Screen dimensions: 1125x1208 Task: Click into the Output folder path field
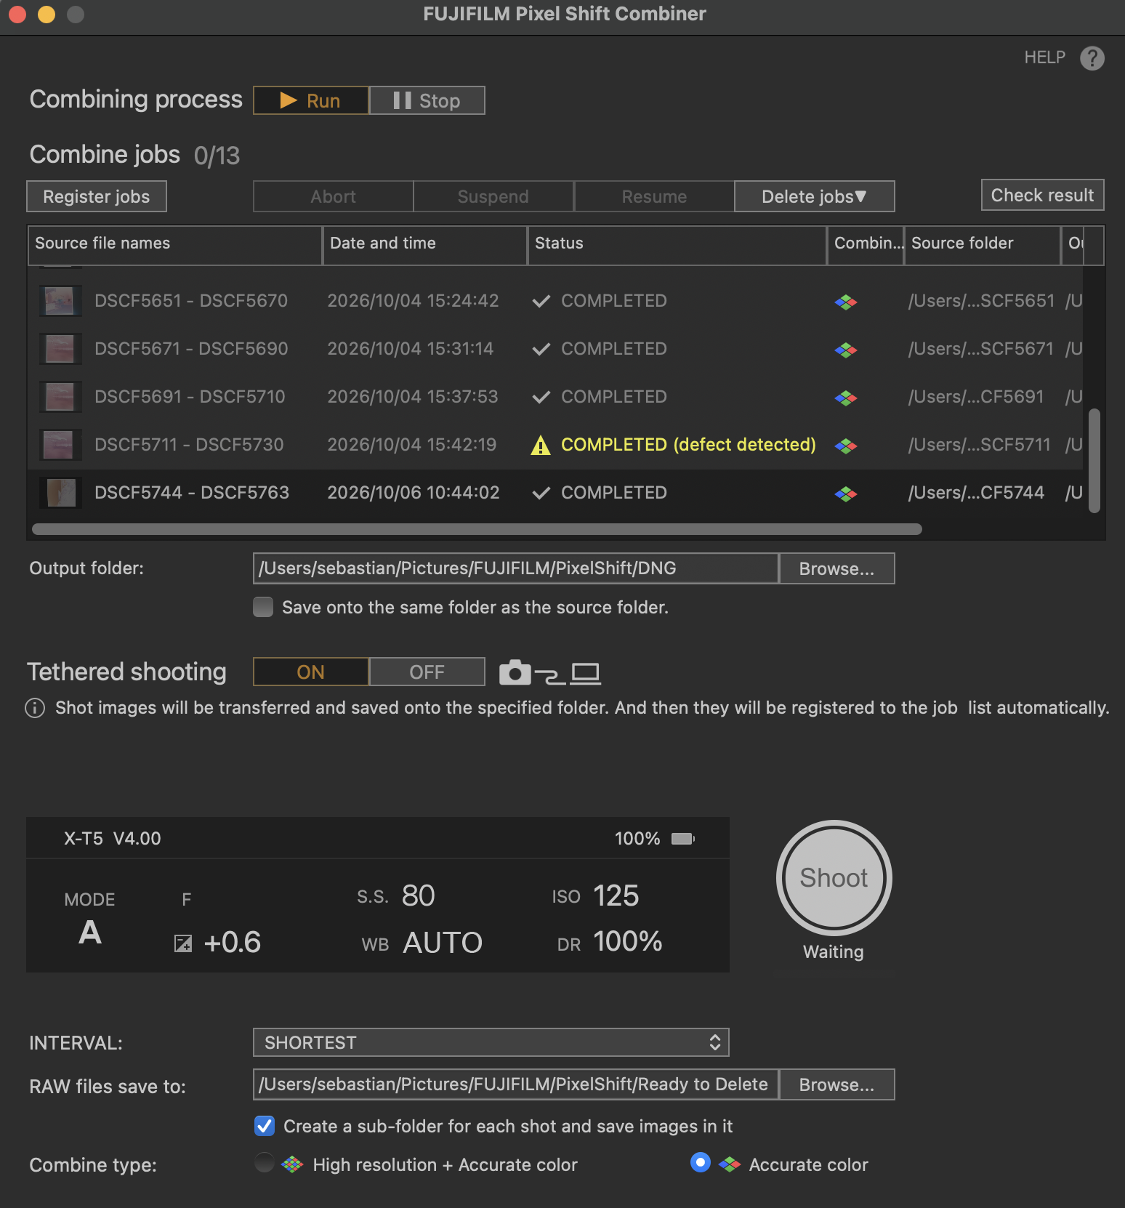click(516, 568)
